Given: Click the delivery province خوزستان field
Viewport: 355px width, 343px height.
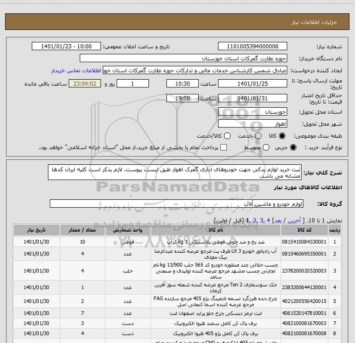Looking at the screenshot, I should click(x=253, y=112).
